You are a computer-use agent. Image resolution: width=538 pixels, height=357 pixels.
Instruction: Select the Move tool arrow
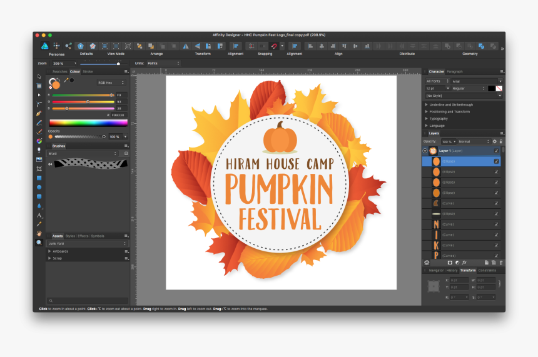click(x=39, y=76)
